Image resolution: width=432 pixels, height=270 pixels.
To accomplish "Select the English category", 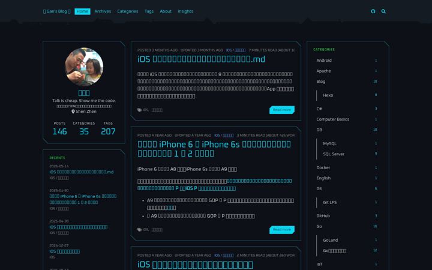I will pyautogui.click(x=347, y=178).
